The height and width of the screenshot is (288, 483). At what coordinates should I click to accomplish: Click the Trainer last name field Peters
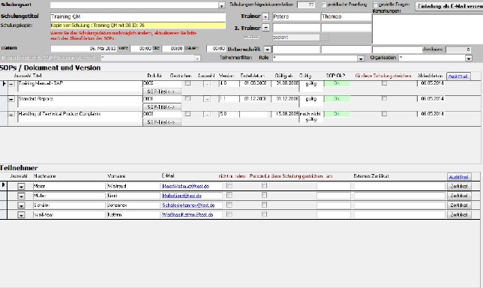tap(296, 16)
